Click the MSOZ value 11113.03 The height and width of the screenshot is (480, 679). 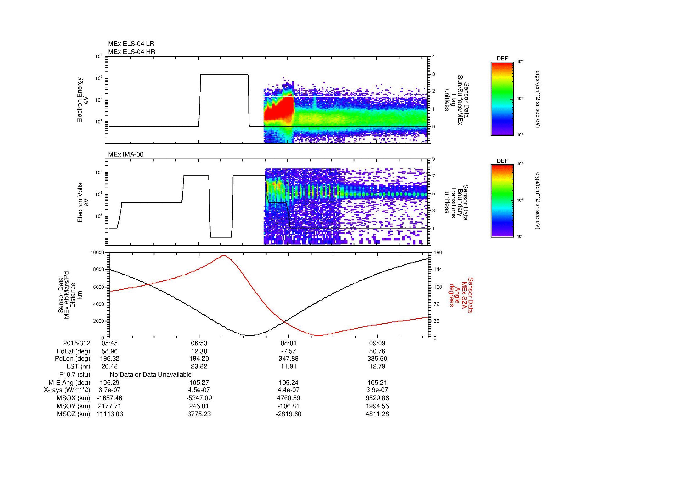[109, 414]
